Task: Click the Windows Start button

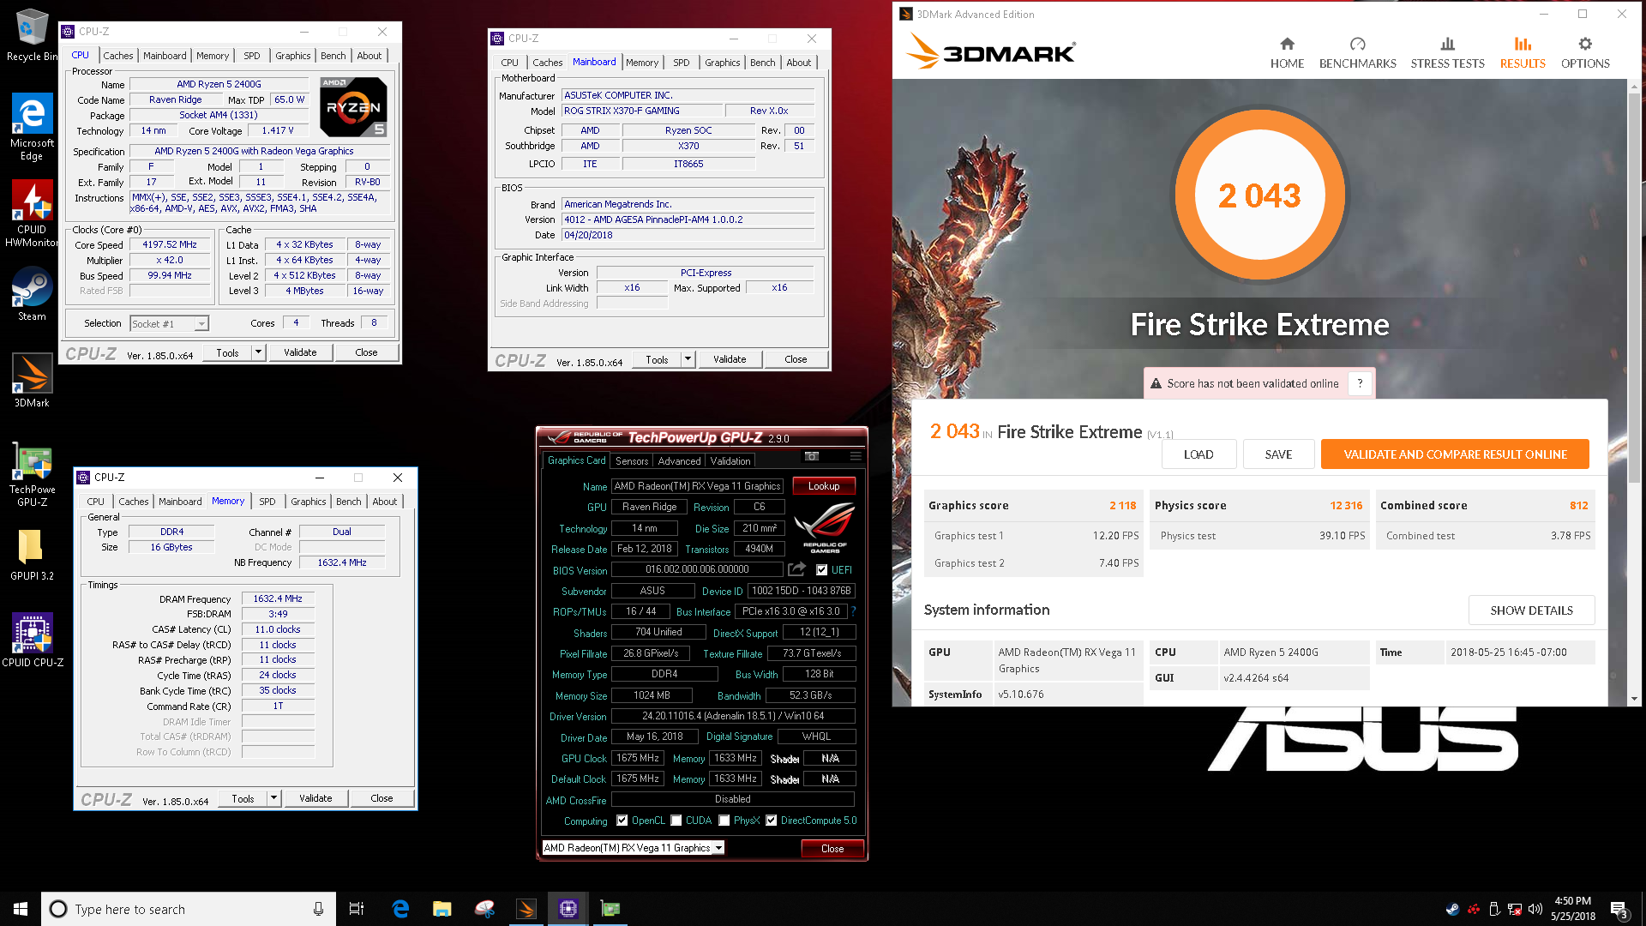Action: click(x=21, y=909)
